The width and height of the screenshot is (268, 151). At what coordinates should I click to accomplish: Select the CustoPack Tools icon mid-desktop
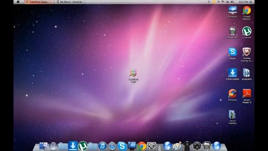pos(134,76)
